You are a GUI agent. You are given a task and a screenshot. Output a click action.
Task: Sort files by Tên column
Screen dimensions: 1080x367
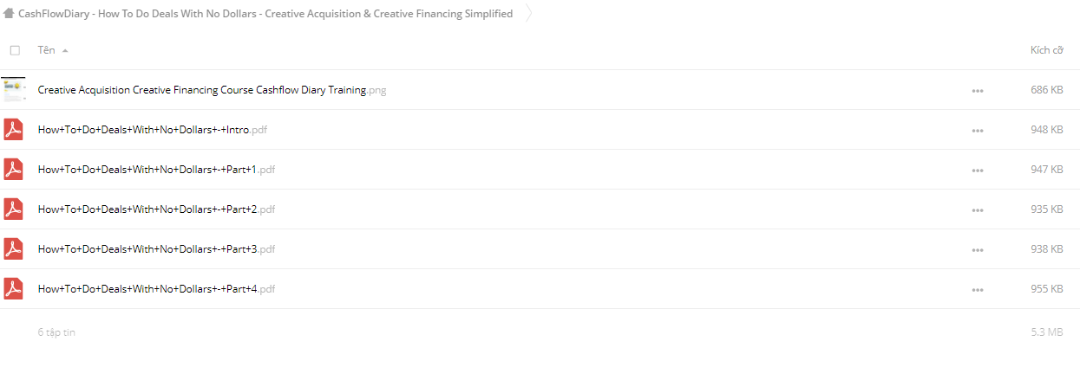click(46, 50)
